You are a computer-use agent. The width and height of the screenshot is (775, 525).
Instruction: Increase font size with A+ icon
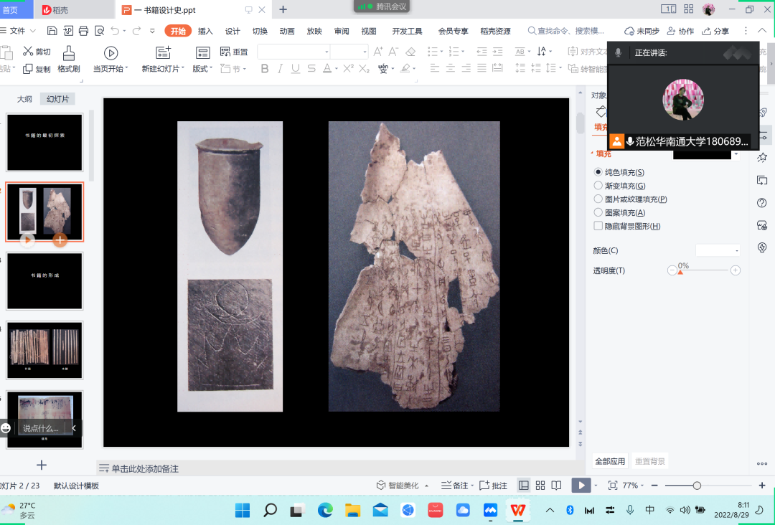pos(378,52)
